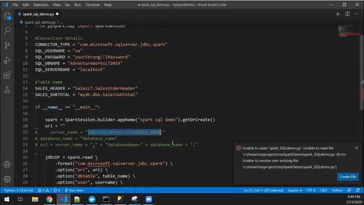Open the Edit menu
364x205 pixels.
pyautogui.click(x=26, y=5)
